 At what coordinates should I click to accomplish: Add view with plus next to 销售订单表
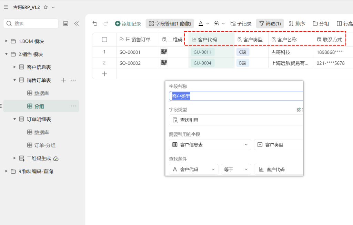coord(63,80)
